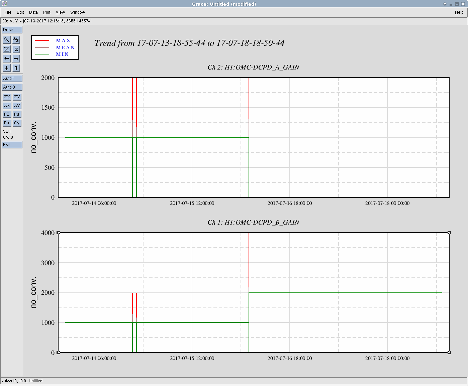This screenshot has height=386, width=468.
Task: Click the AutoO button
Action: 12,87
